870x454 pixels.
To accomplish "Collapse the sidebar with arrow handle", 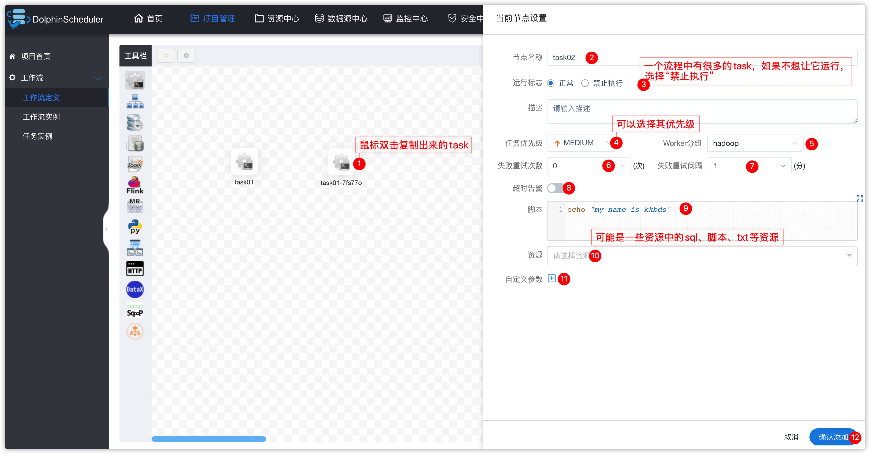I will click(x=106, y=229).
